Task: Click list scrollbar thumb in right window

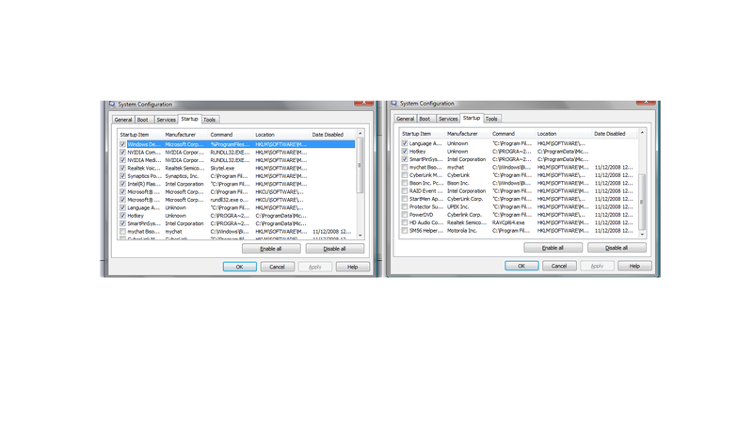Action: 642,202
